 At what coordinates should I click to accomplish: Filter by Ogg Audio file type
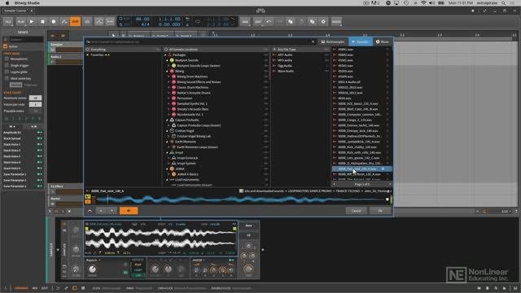pos(285,66)
